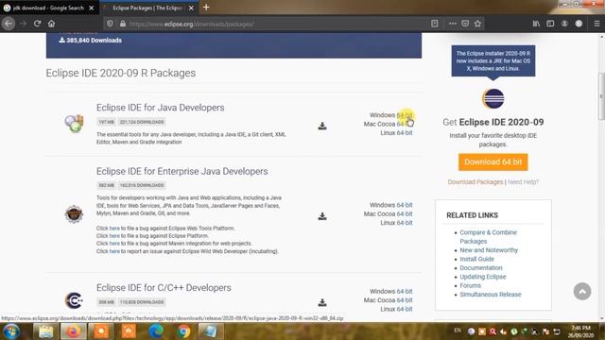Open Compare & Combine Packages link
The image size is (605, 340).
click(488, 237)
